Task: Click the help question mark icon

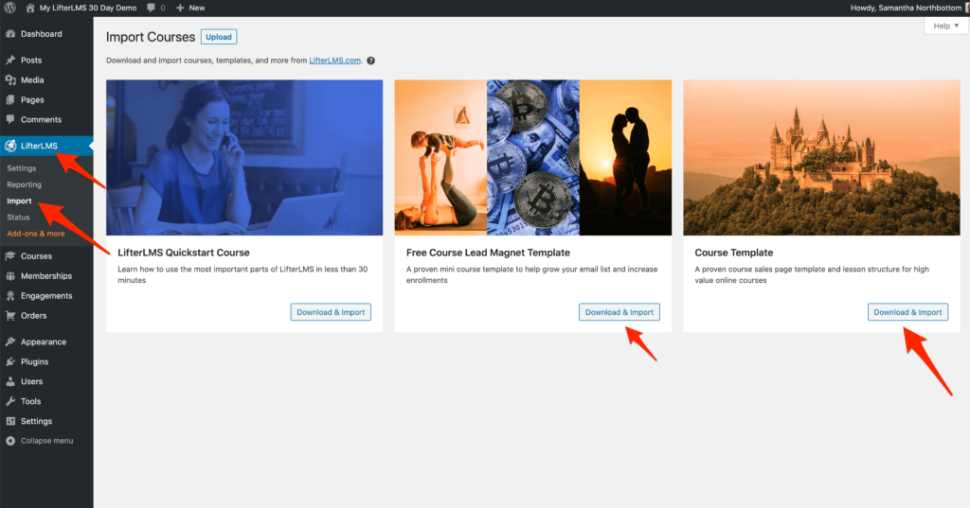Action: [x=370, y=61]
